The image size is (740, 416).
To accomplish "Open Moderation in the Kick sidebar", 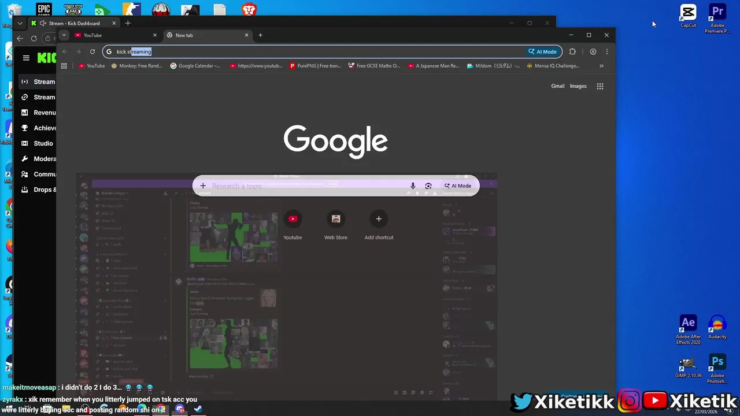I will [38, 159].
